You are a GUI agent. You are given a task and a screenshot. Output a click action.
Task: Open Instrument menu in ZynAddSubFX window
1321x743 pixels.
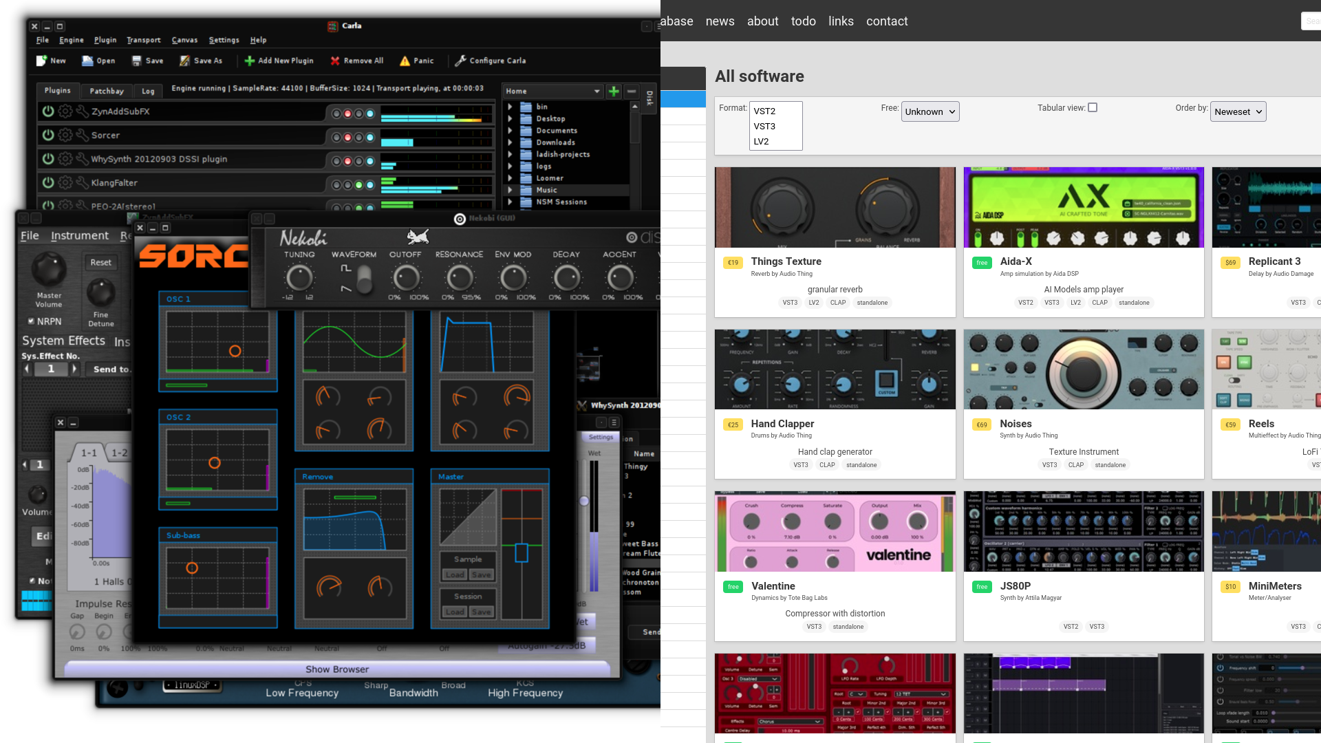80,235
